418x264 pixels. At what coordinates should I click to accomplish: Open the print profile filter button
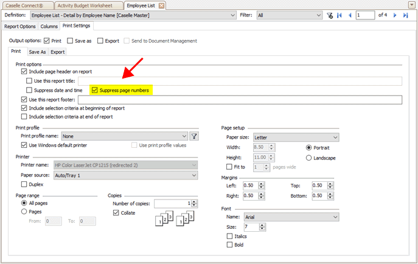pos(194,136)
